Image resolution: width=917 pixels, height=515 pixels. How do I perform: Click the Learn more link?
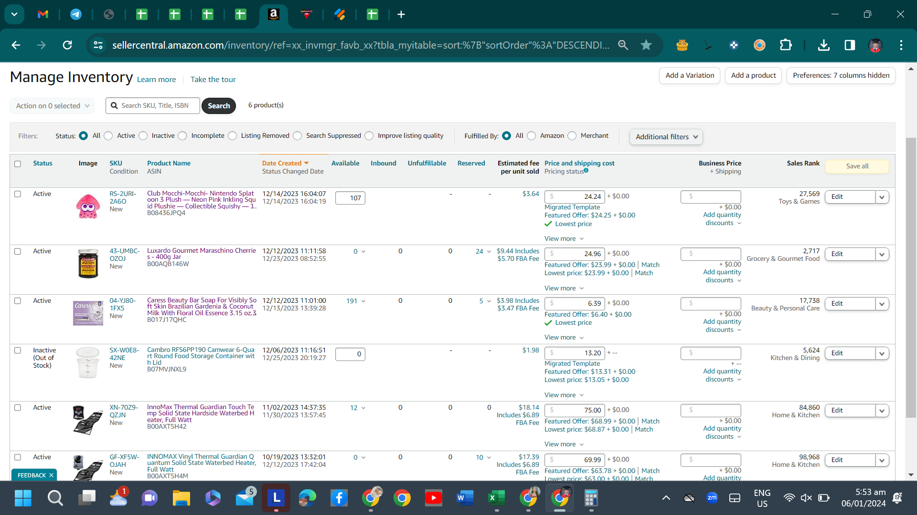click(156, 80)
